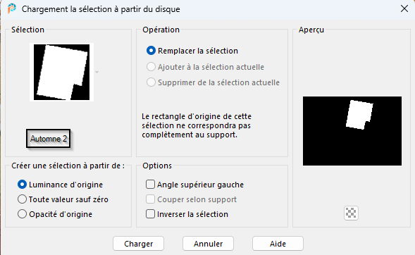
Task: Toggle the transparency checkerboard preview icon
Action: [x=351, y=213]
